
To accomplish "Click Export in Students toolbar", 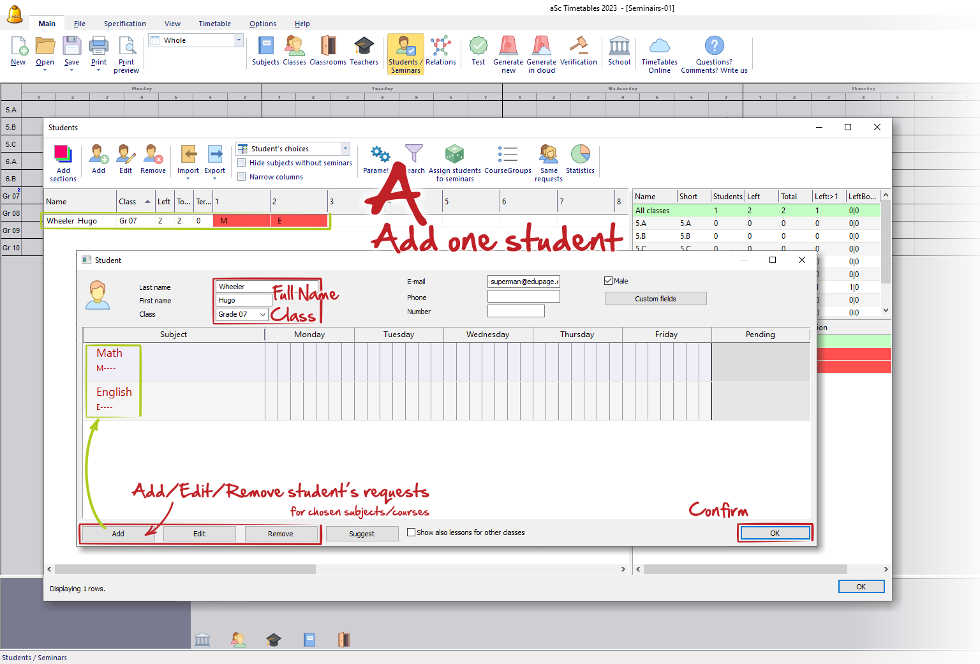I will [x=215, y=160].
